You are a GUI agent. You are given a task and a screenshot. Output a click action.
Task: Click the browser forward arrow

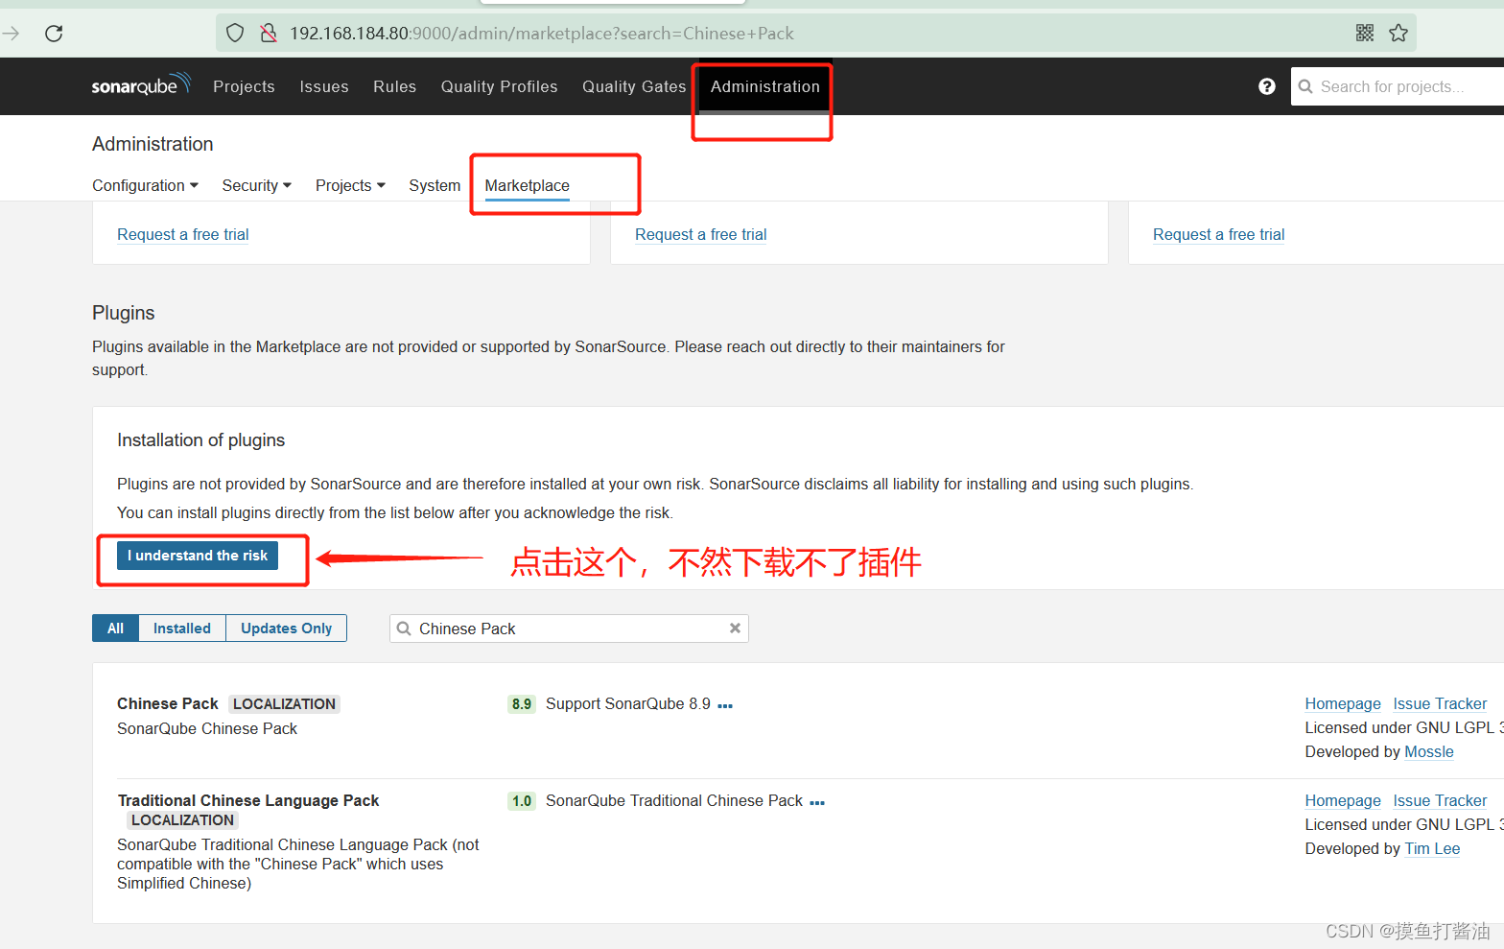(x=11, y=34)
